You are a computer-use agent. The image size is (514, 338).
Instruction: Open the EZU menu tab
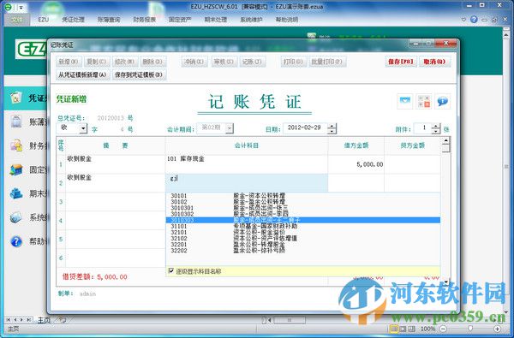click(44, 20)
